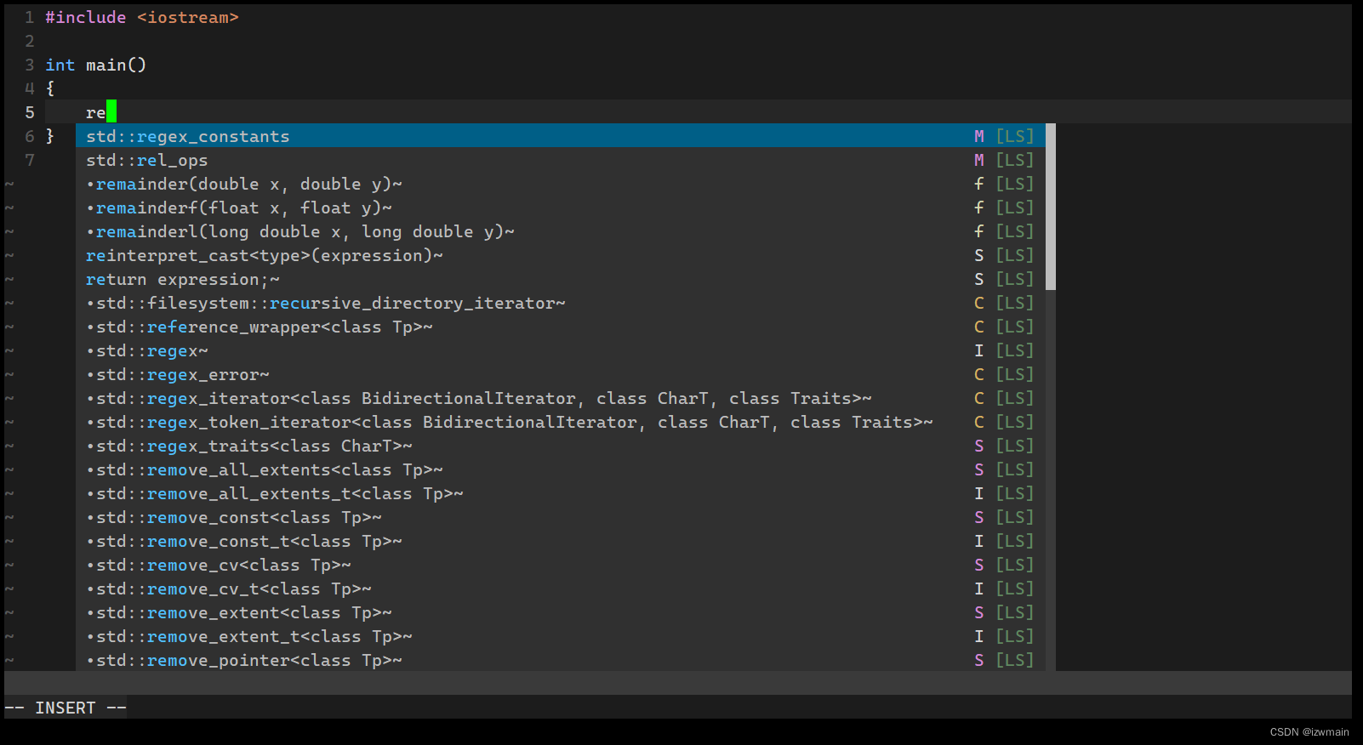1363x745 pixels.
Task: Click C kind icon for regex_iterator row
Action: click(x=979, y=398)
